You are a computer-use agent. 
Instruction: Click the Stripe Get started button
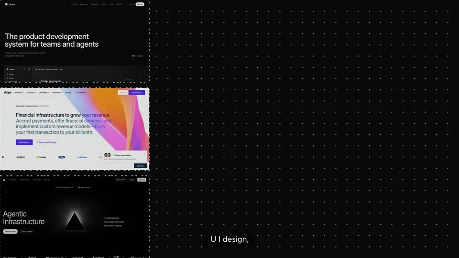click(24, 142)
